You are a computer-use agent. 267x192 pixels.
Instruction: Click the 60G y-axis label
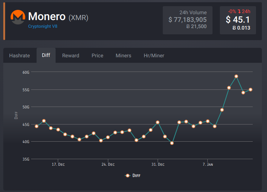[x=26, y=72]
